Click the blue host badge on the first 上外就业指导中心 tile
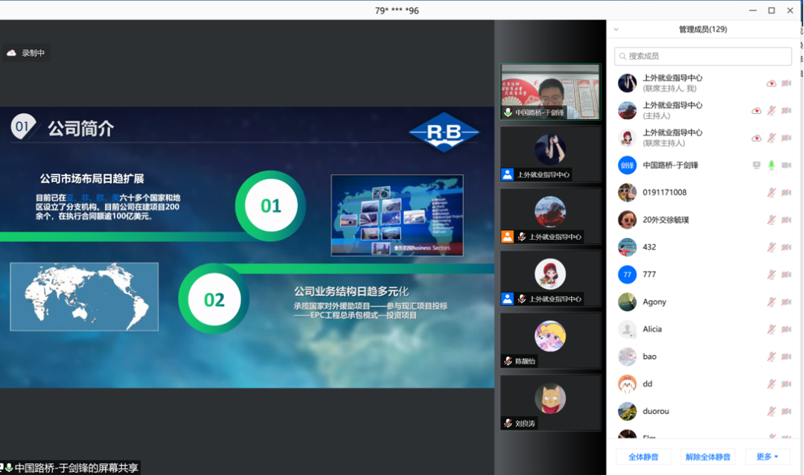 tap(507, 174)
